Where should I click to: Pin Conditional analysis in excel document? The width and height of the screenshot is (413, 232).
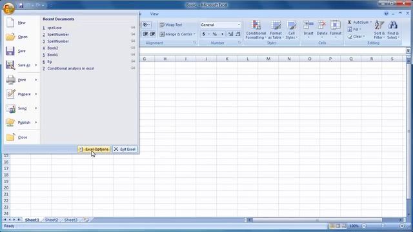pyautogui.click(x=133, y=68)
